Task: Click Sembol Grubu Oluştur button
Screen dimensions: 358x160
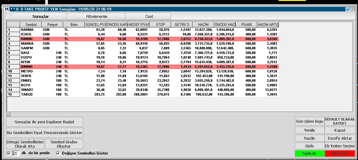Action: click(x=64, y=144)
